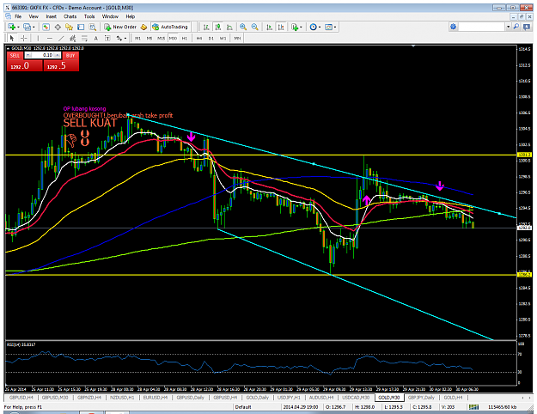This screenshot has width=537, height=414.
Task: Open the Strategy Tester icon
Action: tap(93, 27)
